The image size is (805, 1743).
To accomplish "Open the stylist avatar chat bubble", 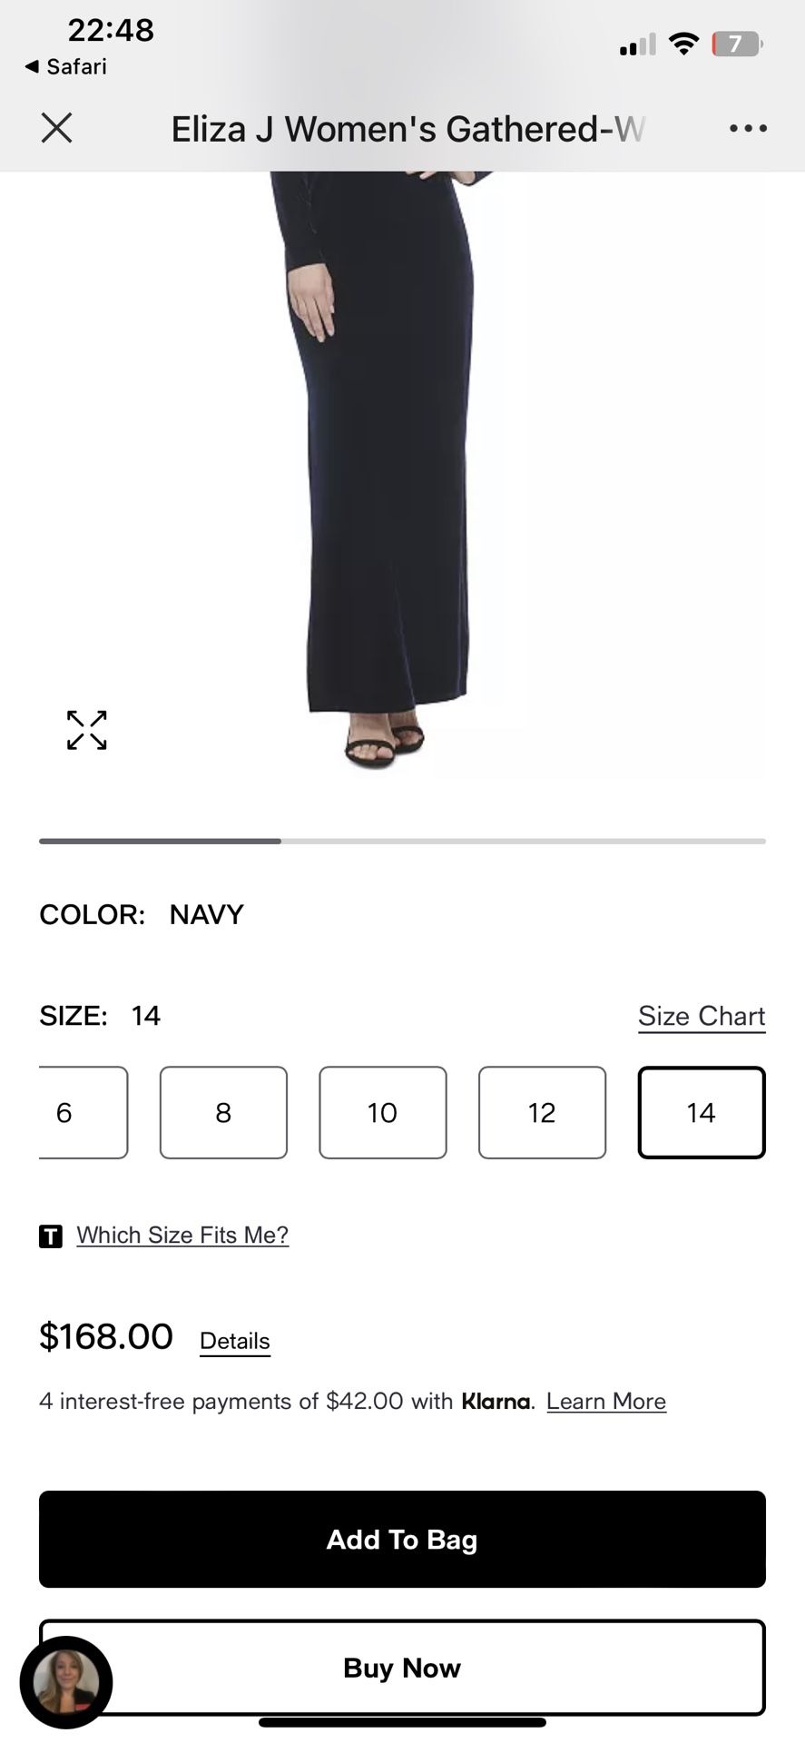I will point(66,1682).
